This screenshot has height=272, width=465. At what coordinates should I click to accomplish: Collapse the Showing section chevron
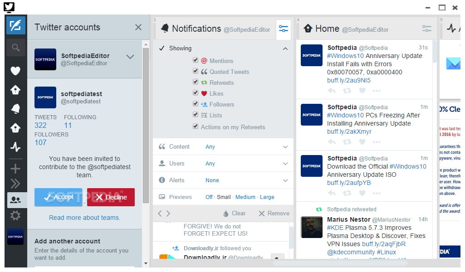pos(285,49)
